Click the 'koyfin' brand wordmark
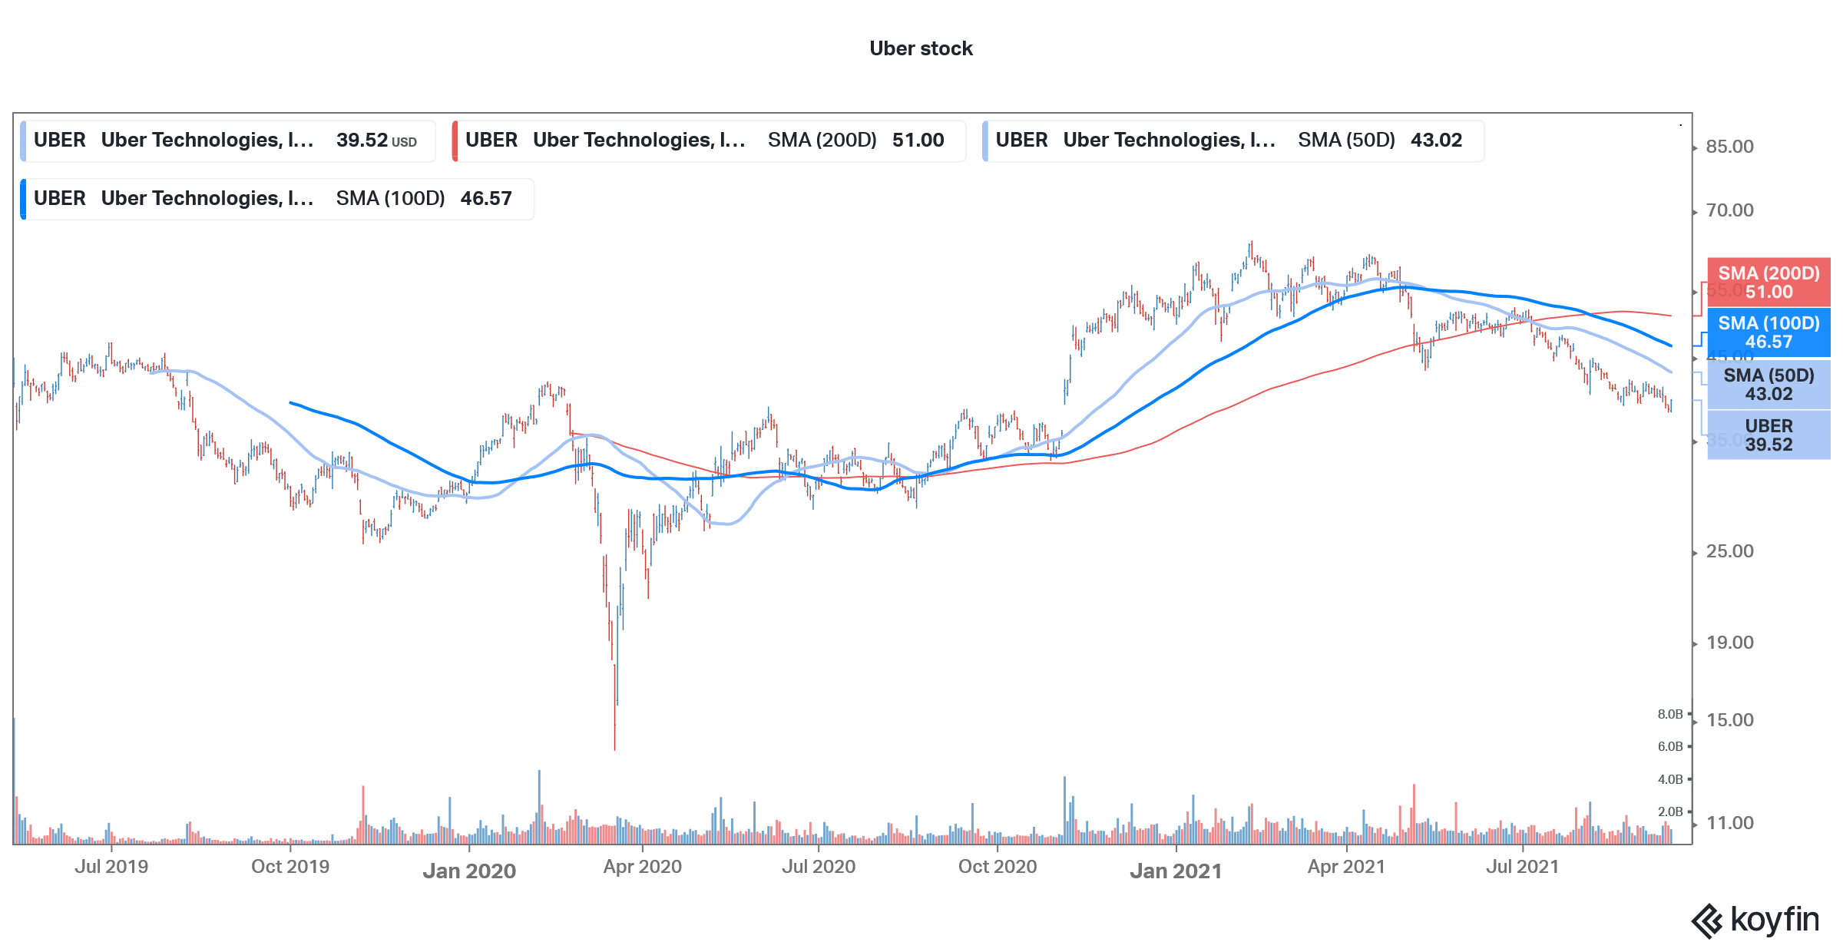The width and height of the screenshot is (1843, 952). pos(1775,919)
